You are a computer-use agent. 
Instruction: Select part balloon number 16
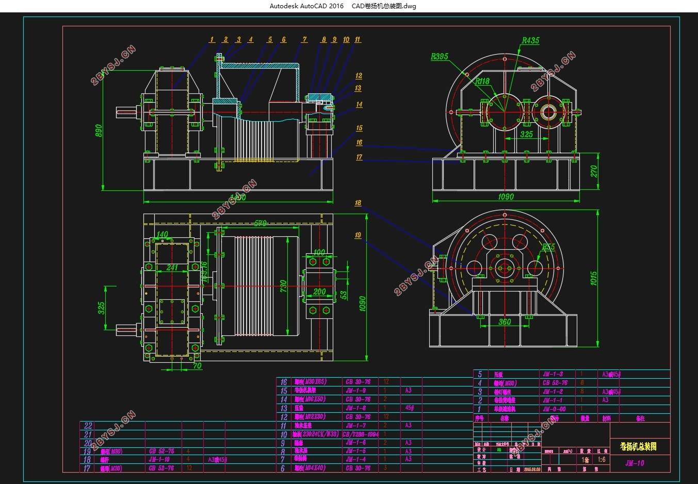pos(359,142)
